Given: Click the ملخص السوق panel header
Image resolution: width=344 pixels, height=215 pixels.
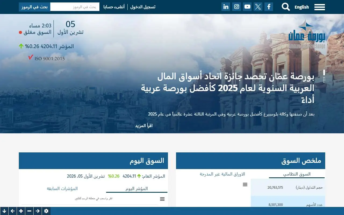Looking at the screenshot, I should click(250, 161).
